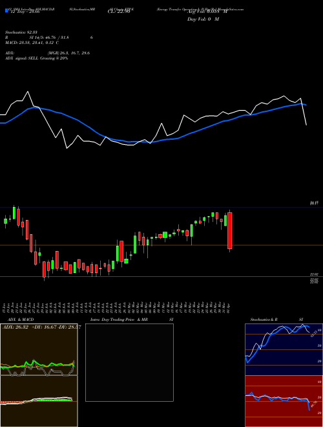The height and width of the screenshot is (427, 323).
Task: Click the 'Intra Day Trading Price & MR' title
Action: coord(119,320)
